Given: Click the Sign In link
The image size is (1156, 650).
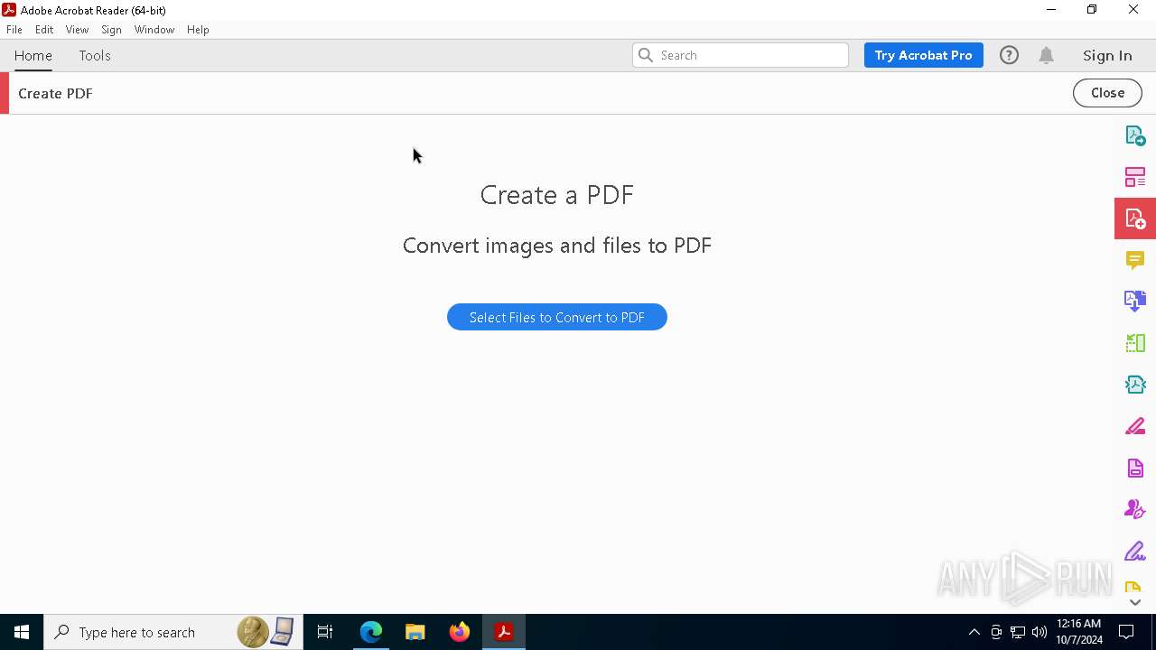Looking at the screenshot, I should coord(1107,55).
